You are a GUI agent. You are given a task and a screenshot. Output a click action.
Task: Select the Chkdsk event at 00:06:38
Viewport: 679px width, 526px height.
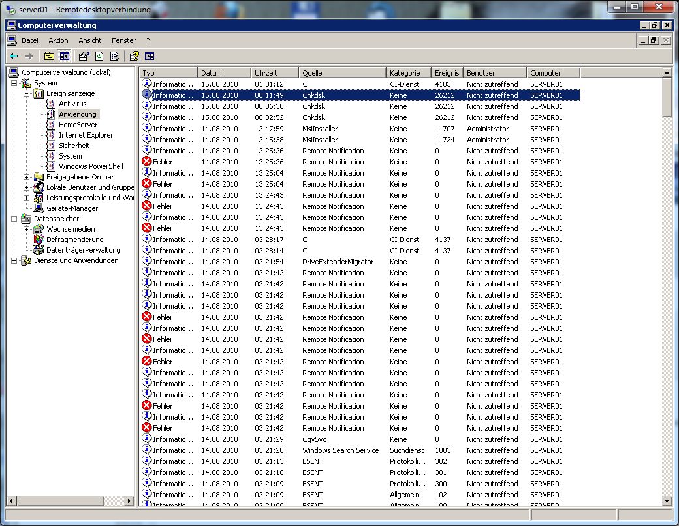pos(360,106)
